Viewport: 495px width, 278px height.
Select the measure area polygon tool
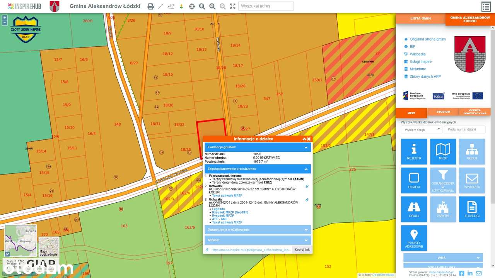click(x=171, y=6)
